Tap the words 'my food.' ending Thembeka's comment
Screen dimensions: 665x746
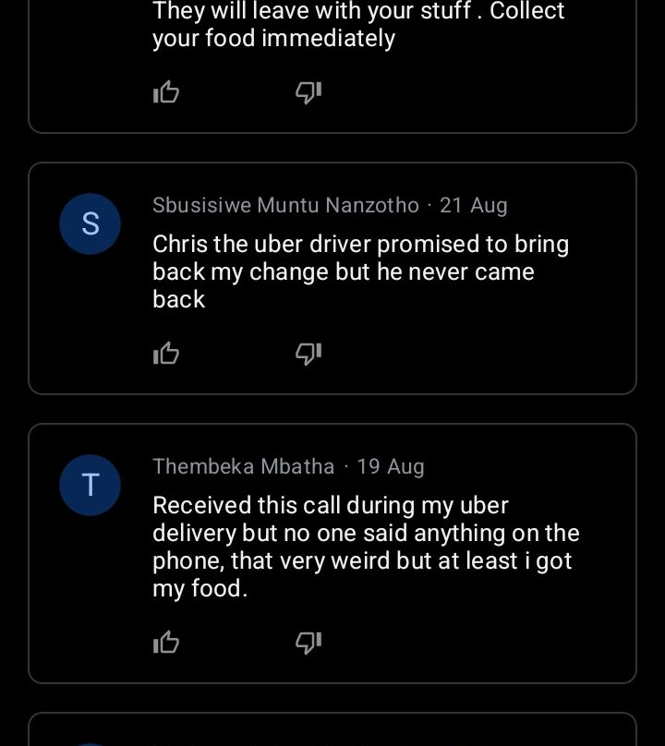[x=199, y=589]
